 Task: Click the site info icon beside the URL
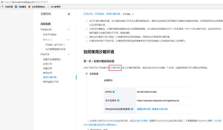pyautogui.click(x=2, y=2)
